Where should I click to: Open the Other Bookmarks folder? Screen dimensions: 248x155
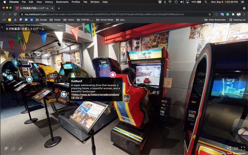point(215,20)
